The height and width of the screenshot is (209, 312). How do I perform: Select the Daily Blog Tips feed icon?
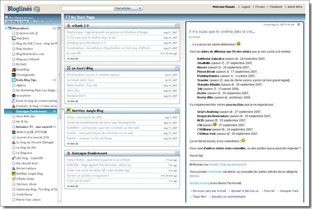(14, 80)
